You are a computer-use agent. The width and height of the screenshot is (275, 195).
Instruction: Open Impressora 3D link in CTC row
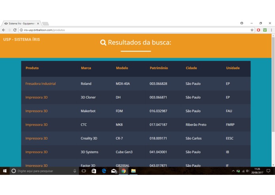pos(36,125)
